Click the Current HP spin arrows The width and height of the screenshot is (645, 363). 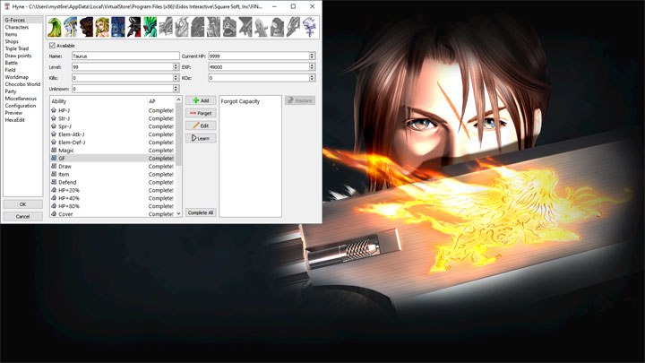coord(313,56)
